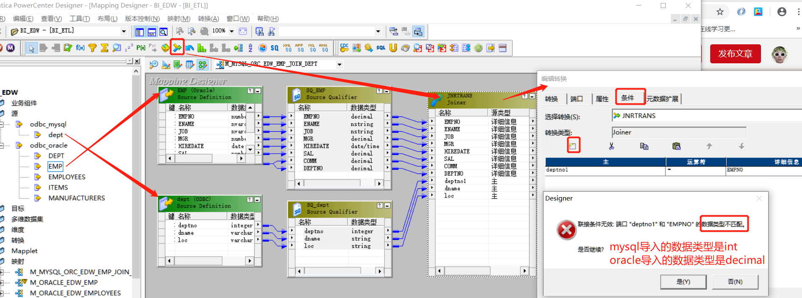Click the SQL transformation toolbar icon
The height and width of the screenshot is (298, 802).
click(x=381, y=48)
